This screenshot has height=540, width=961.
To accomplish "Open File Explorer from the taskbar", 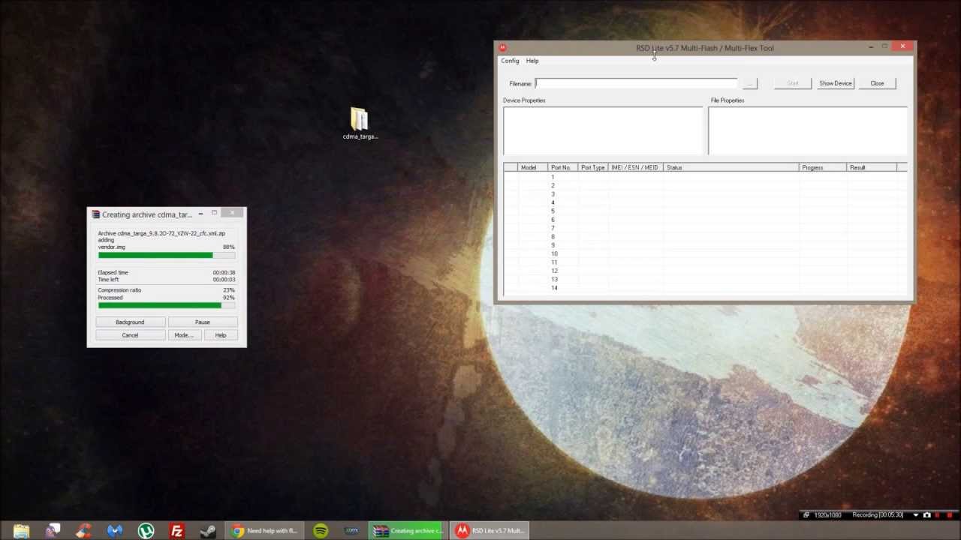I will [x=21, y=531].
